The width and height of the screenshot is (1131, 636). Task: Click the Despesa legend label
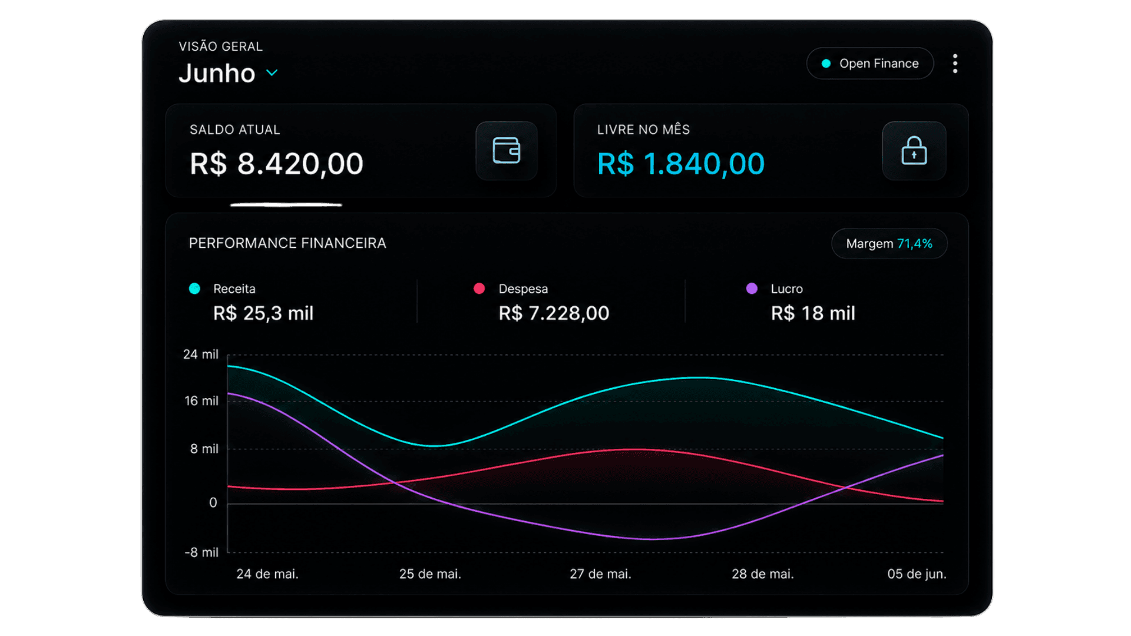523,289
